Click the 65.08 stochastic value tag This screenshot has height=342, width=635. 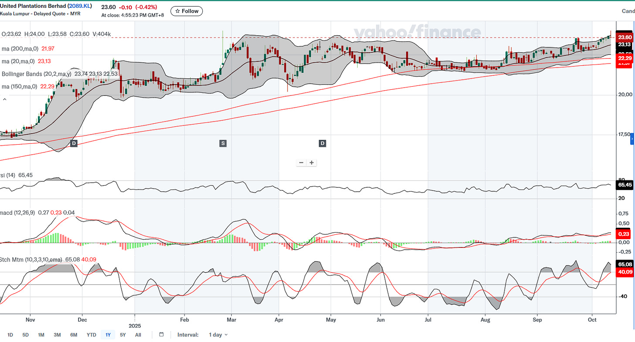pyautogui.click(x=625, y=264)
